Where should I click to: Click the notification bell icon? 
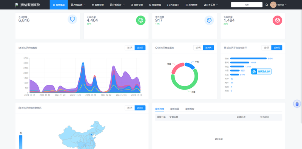267,5
